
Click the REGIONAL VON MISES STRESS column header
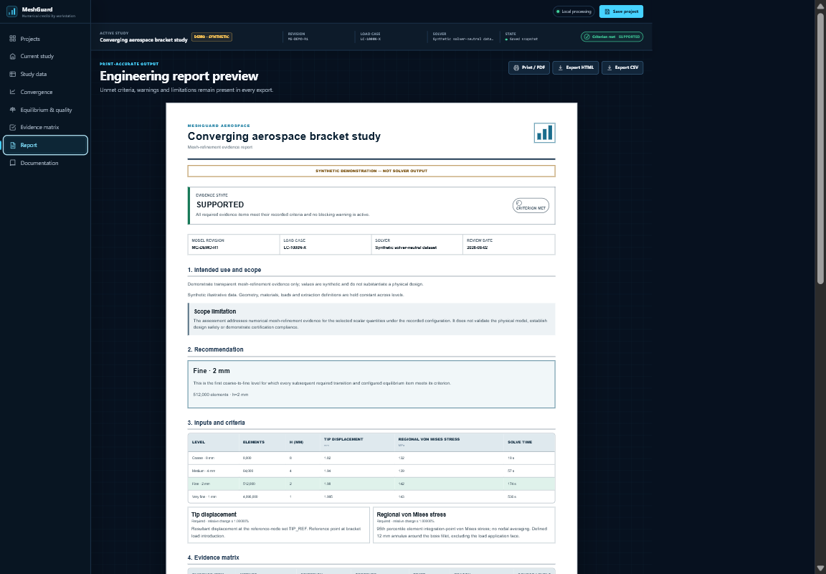click(x=429, y=439)
